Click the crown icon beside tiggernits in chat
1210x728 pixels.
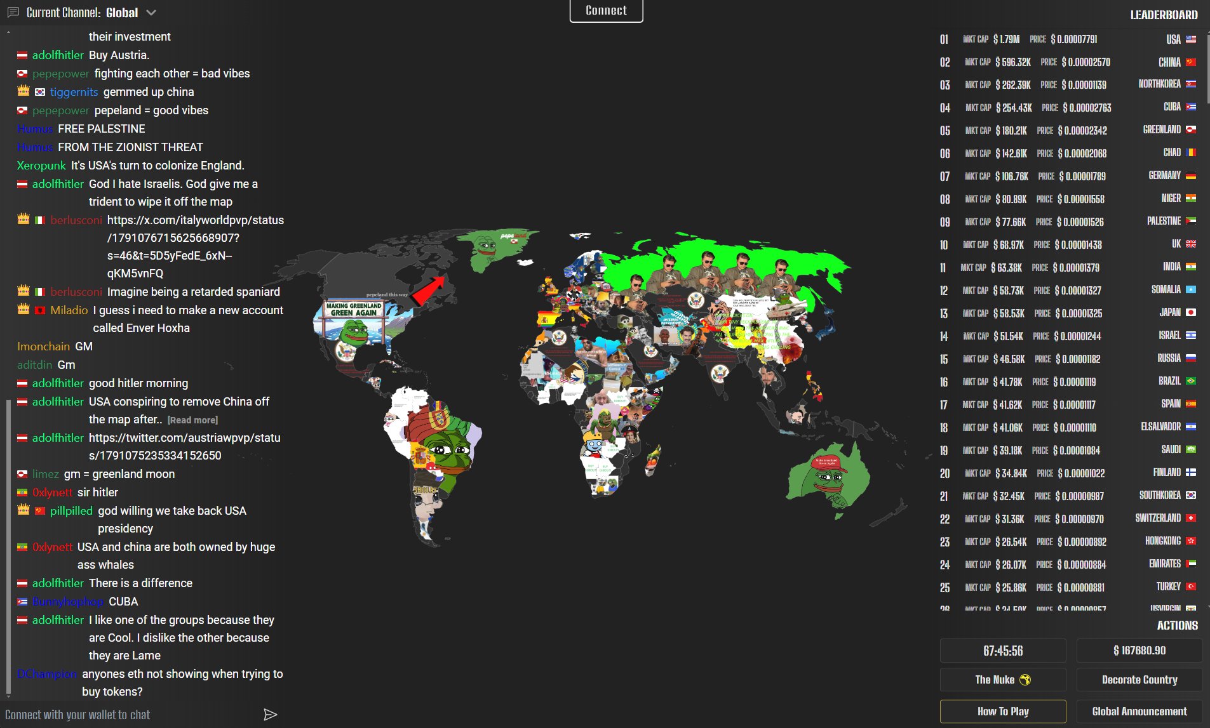[24, 91]
